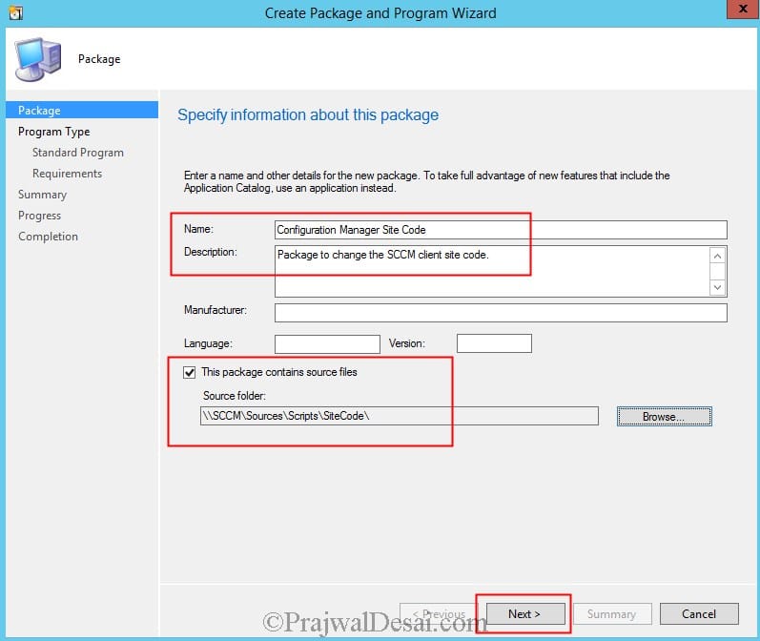The width and height of the screenshot is (760, 641).
Task: Click the 'Package' title text in header
Action: click(99, 59)
